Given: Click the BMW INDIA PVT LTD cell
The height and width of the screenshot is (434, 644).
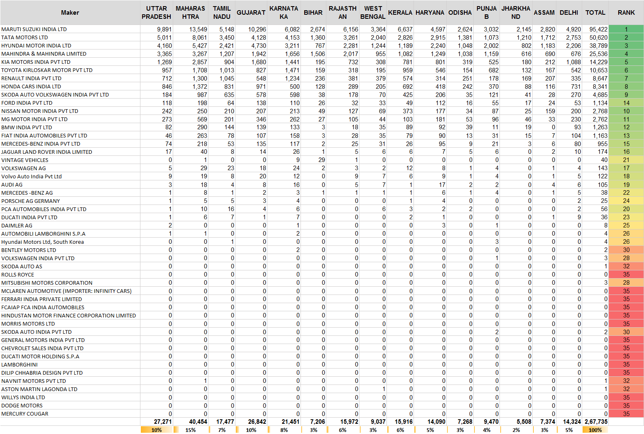Looking at the screenshot, I should (x=70, y=127).
